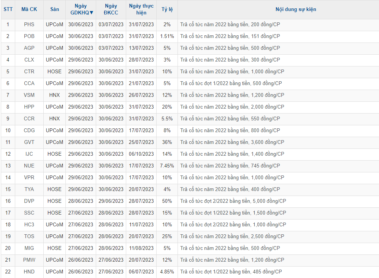Click the Nội dung sự kiện header

pos(295,9)
